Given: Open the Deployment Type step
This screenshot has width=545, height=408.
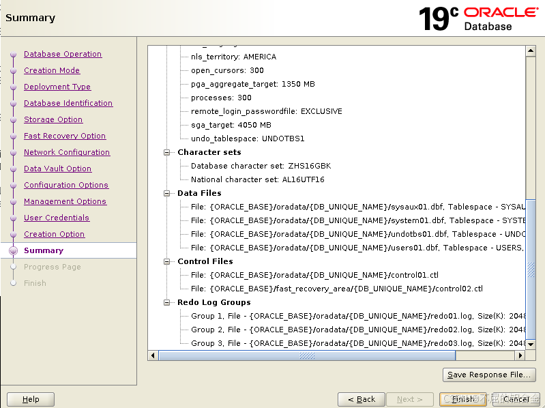Looking at the screenshot, I should pos(57,87).
